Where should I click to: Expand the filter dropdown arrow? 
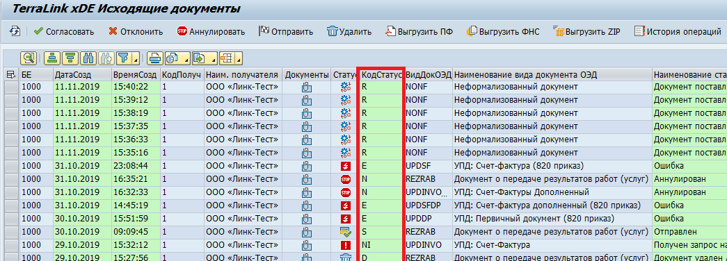tap(136, 60)
